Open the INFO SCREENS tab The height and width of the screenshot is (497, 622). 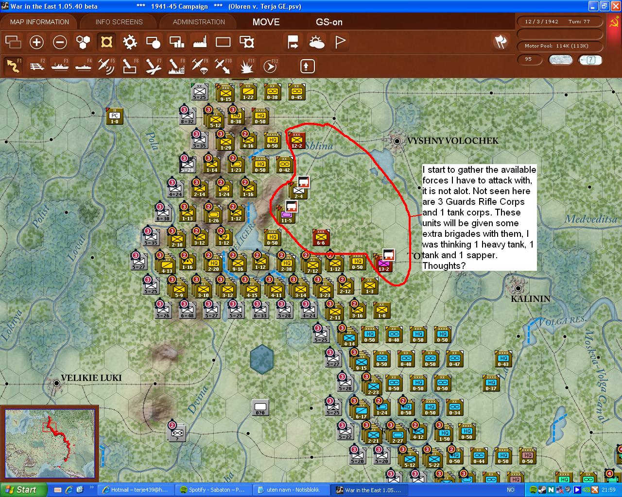tap(119, 22)
